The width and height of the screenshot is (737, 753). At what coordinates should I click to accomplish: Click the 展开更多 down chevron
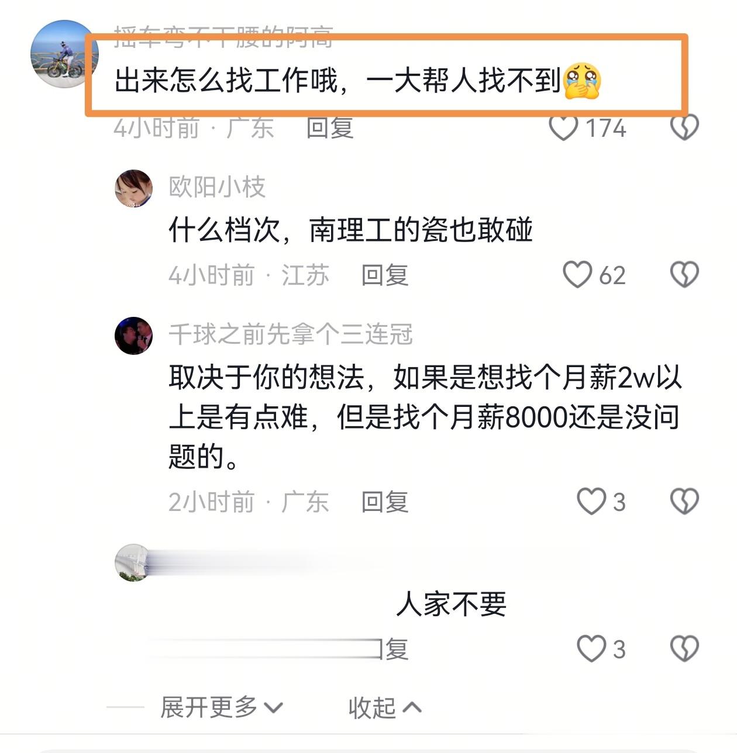click(x=273, y=709)
